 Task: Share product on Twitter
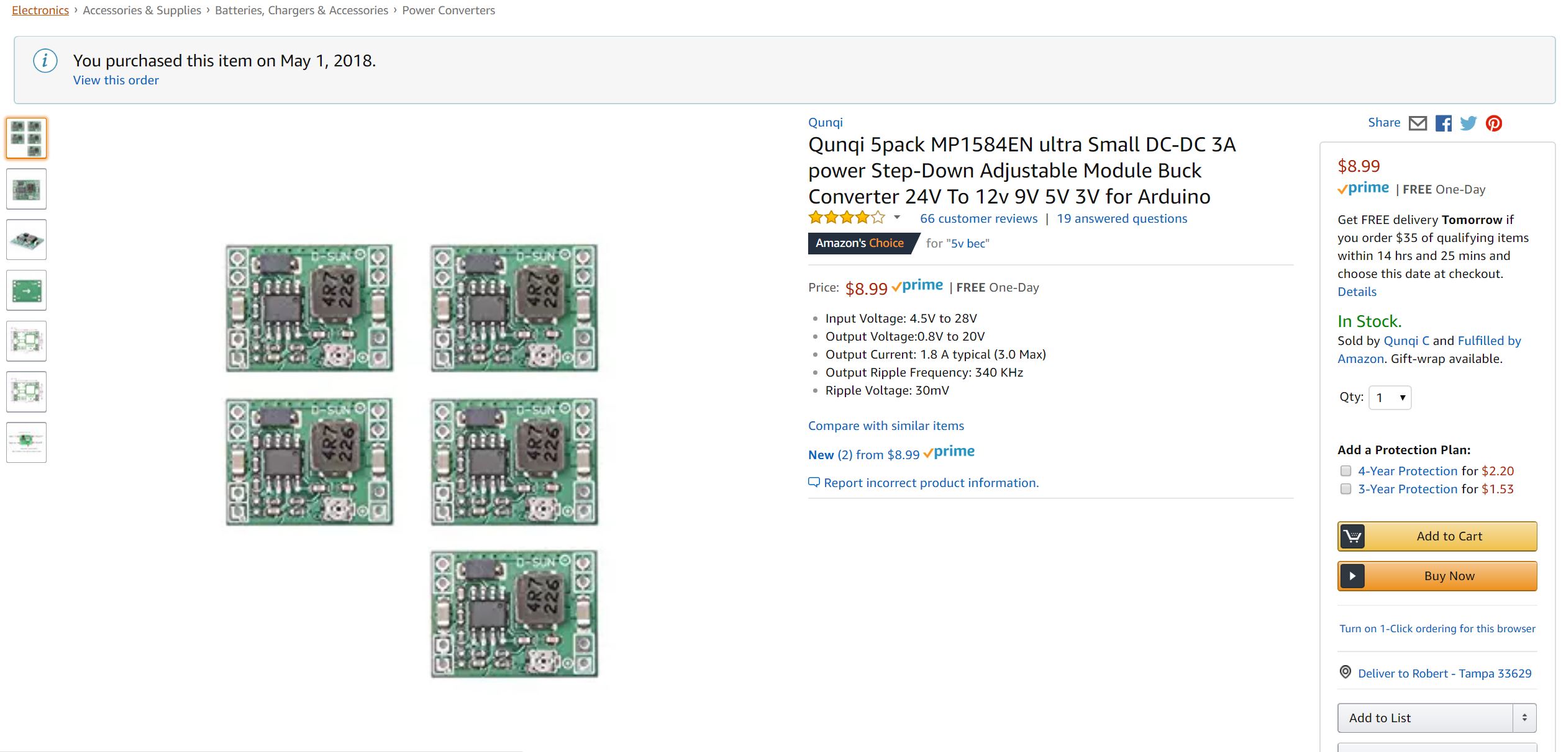point(1468,123)
